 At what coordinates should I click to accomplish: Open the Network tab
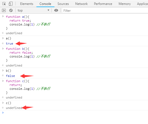[x=81, y=4]
